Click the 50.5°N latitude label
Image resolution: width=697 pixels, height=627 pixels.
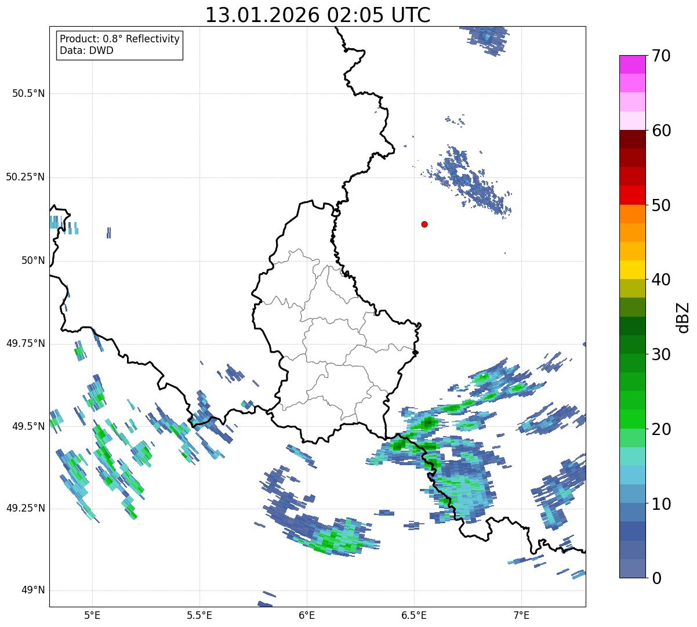coord(28,93)
